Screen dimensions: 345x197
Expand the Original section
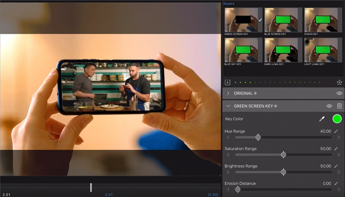228,93
